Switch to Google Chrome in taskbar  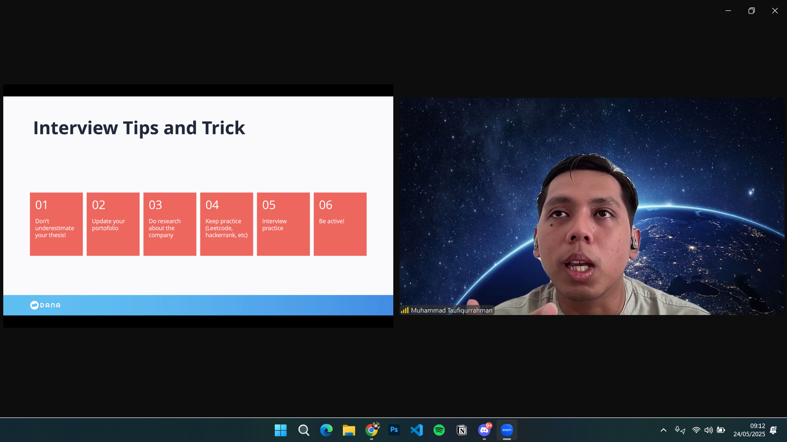pos(372,430)
